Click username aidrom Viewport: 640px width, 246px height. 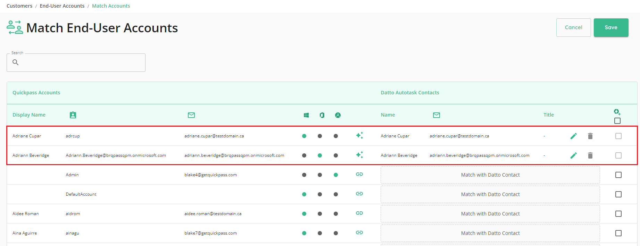73,214
